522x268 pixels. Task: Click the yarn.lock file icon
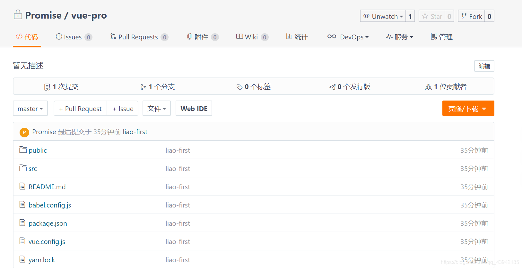point(22,259)
